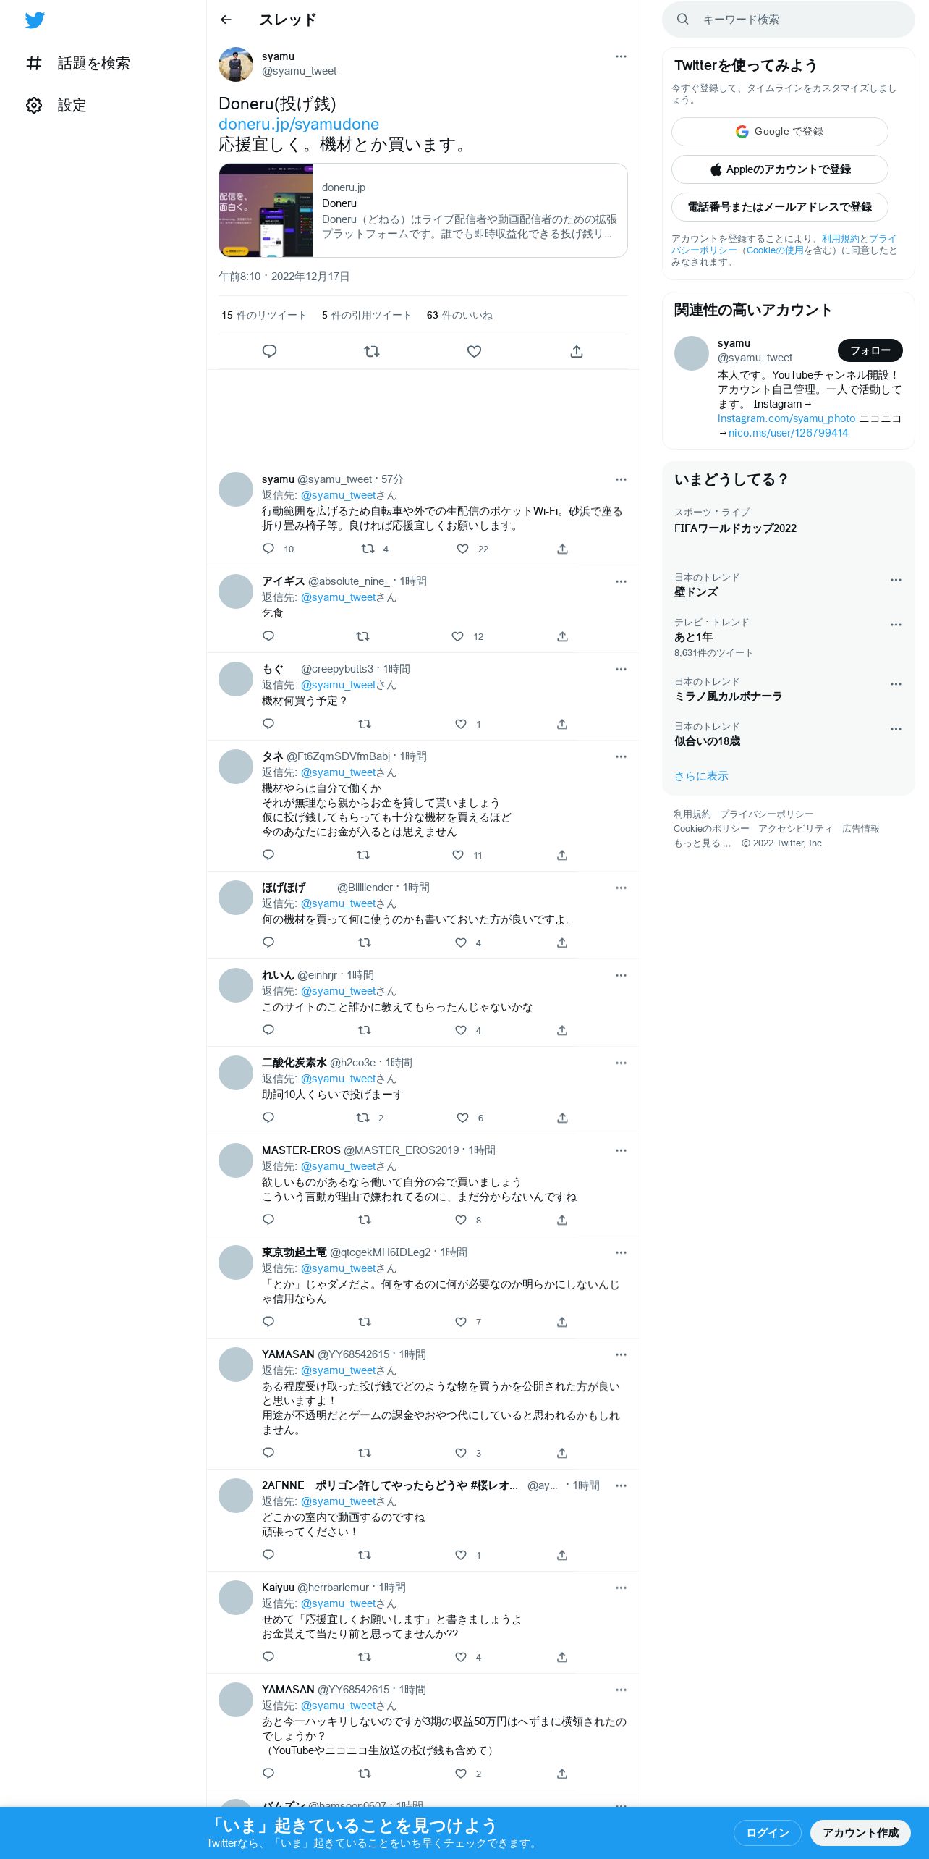Retweet 二酸化炭素水's reply
The width and height of the screenshot is (929, 1859).
(362, 1118)
